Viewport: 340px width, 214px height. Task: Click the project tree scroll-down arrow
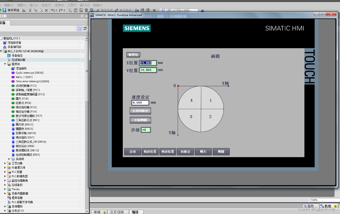point(87,211)
